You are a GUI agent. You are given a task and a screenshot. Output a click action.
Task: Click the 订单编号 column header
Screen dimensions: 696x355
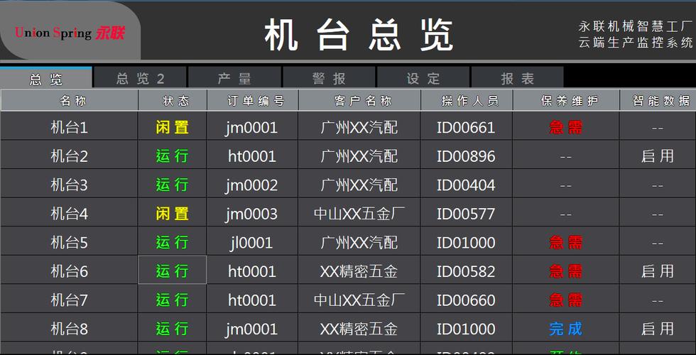pyautogui.click(x=253, y=100)
